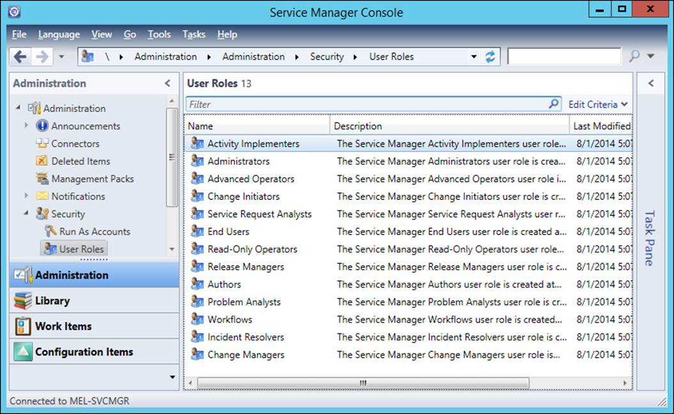Screen dimensions: 674x414
Task: Open the Tasks menu
Action: pyautogui.click(x=194, y=34)
